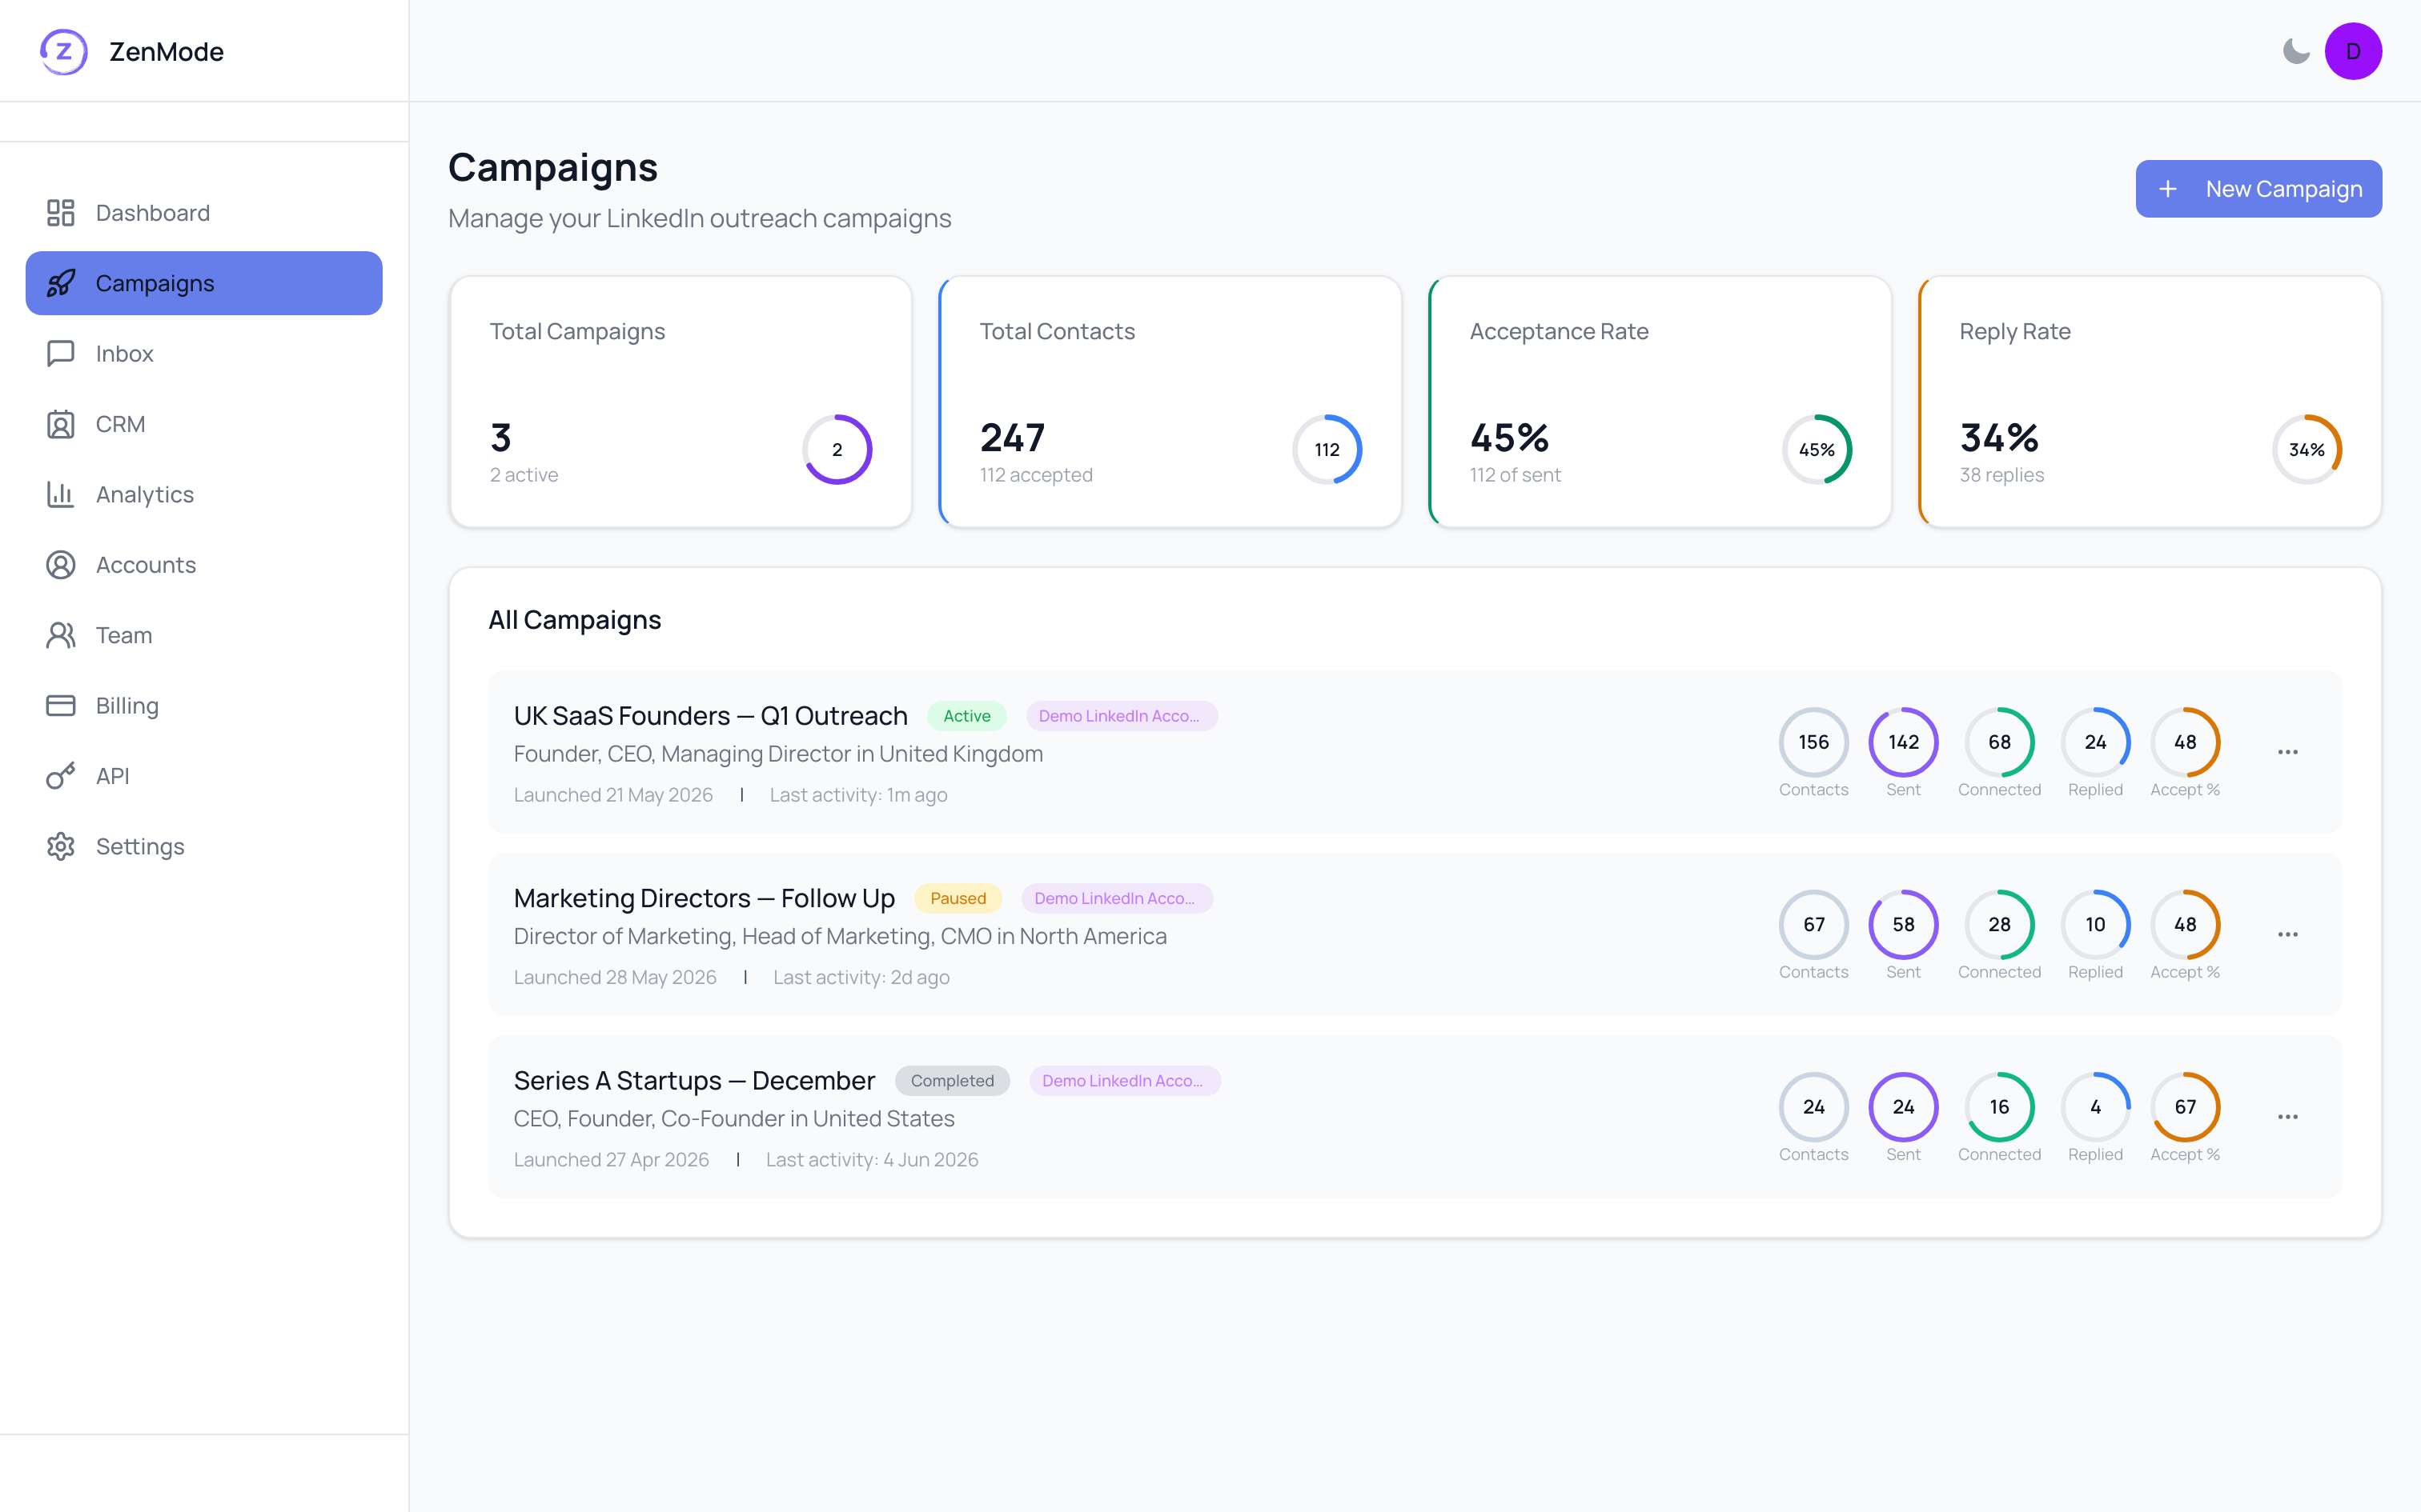Click the API key icon
Viewport: 2421px width, 1512px height.
pos(61,776)
